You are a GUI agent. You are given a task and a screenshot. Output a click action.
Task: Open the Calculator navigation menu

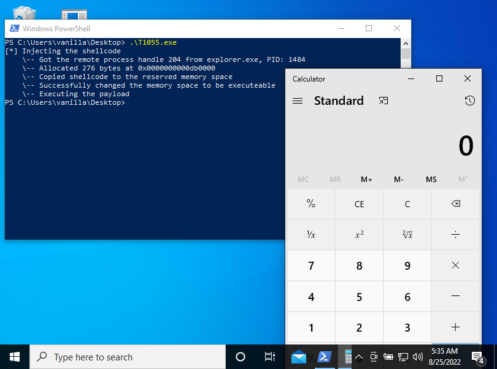pos(298,101)
